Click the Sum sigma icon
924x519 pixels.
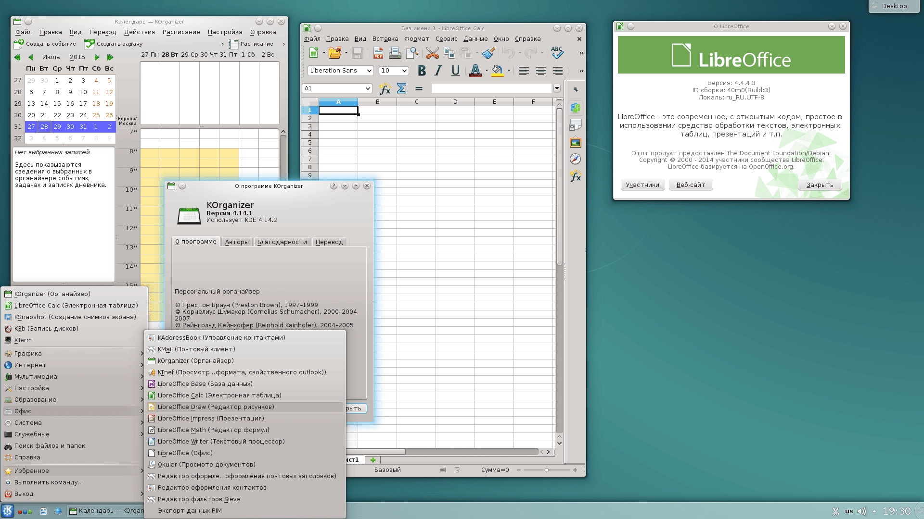pyautogui.click(x=402, y=88)
